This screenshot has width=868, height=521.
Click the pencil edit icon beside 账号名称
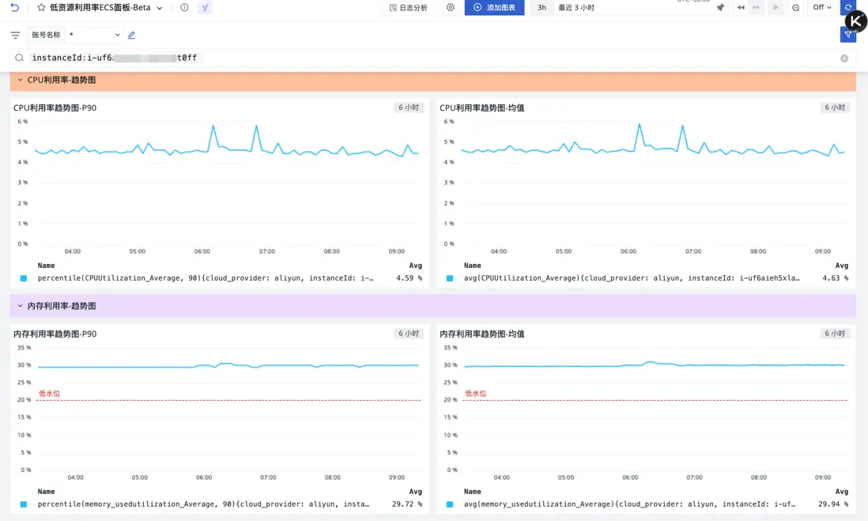point(131,35)
